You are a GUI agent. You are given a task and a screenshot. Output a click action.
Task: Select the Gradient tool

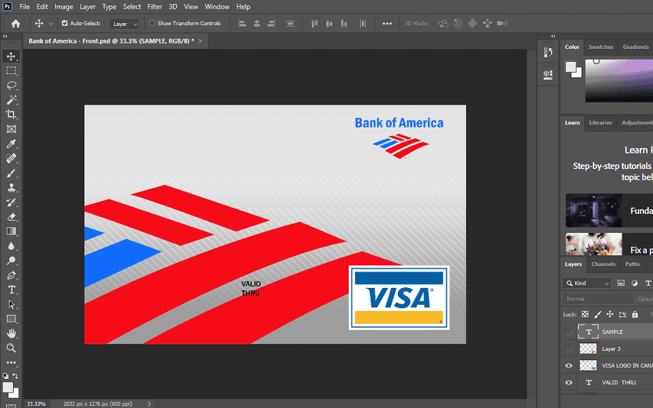click(12, 231)
